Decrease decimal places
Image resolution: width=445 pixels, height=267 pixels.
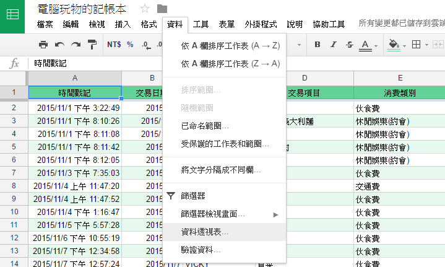[147, 45]
